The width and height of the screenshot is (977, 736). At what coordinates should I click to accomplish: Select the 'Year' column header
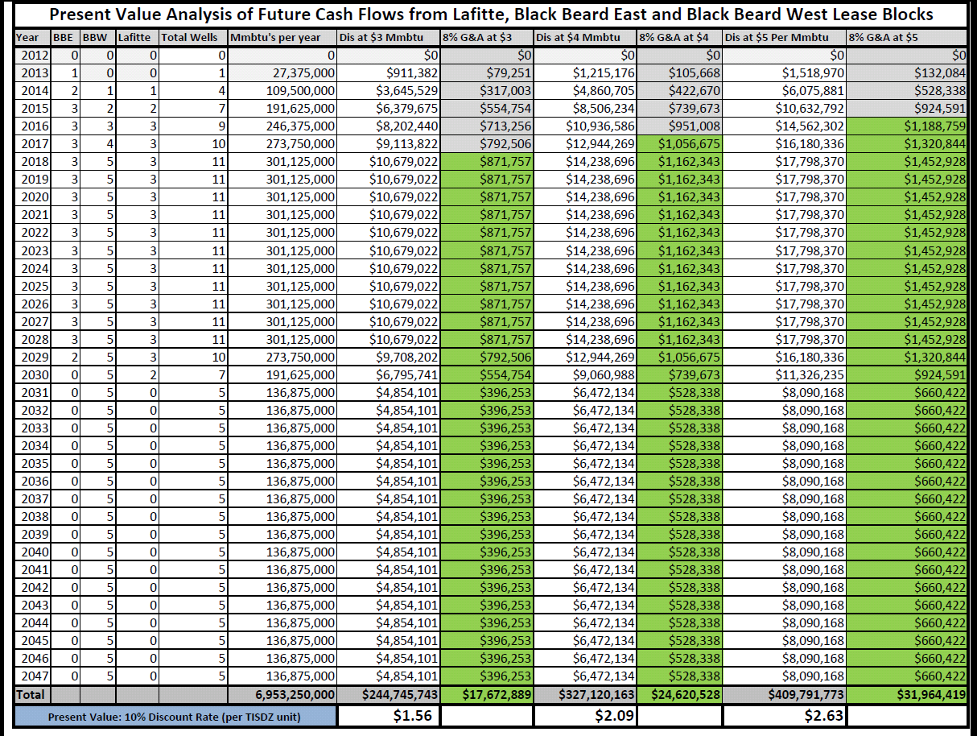point(32,37)
